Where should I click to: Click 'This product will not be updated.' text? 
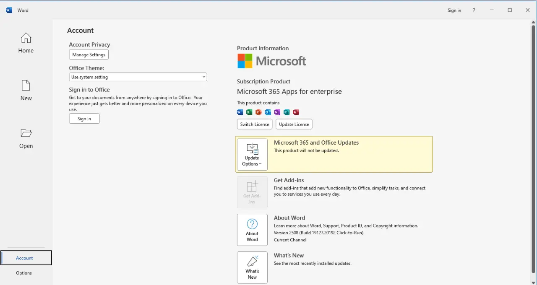(x=306, y=150)
